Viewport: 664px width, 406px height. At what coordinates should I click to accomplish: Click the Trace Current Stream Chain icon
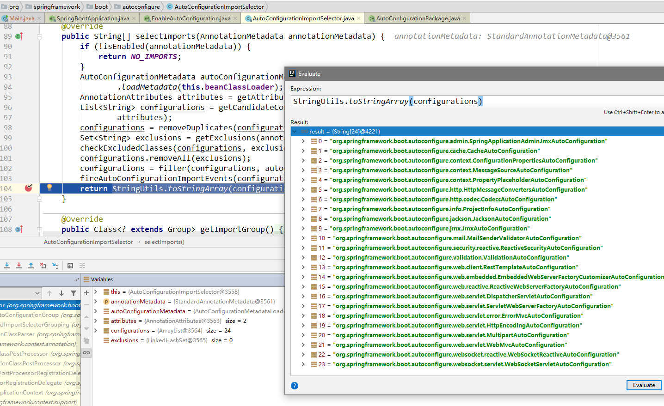[x=82, y=266]
